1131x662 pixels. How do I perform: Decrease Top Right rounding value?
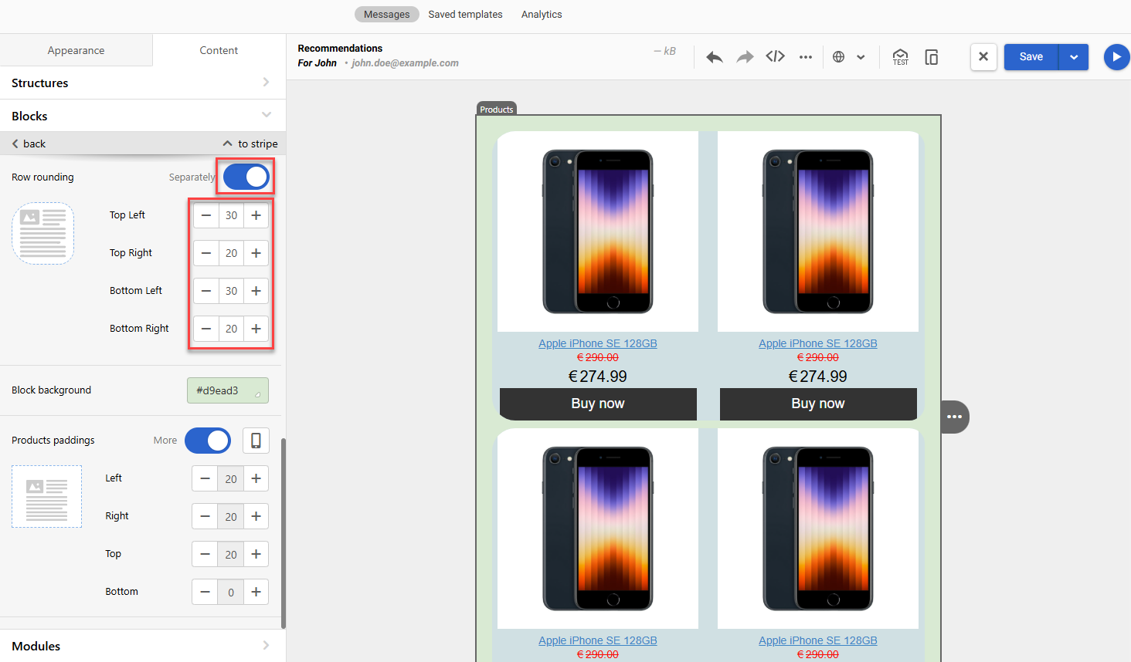coord(206,253)
